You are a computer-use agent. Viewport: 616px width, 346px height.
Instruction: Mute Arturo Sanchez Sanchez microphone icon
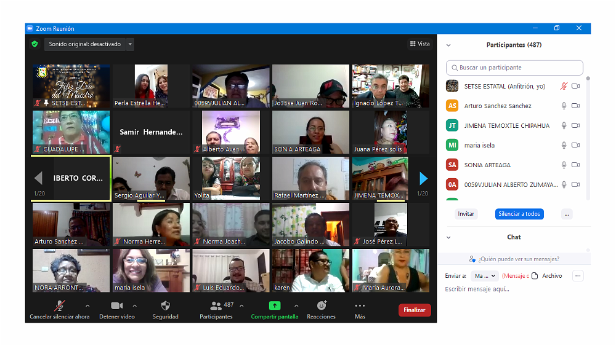coord(563,106)
